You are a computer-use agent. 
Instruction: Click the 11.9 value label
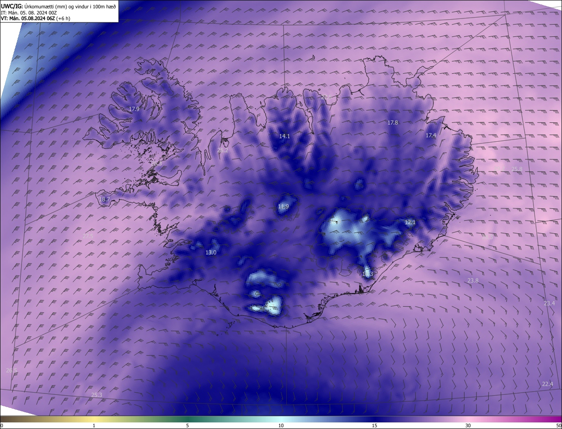(x=284, y=207)
